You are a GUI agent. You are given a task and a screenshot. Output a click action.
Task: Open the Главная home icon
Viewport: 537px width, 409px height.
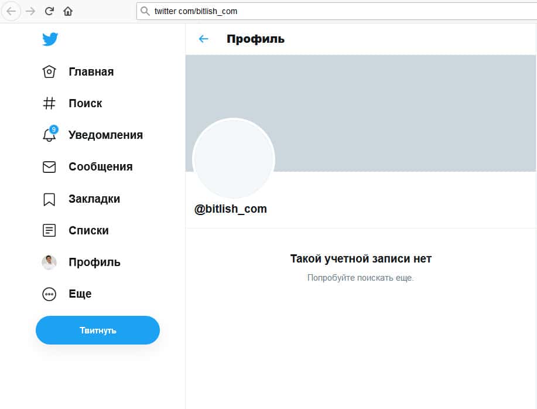click(x=49, y=72)
